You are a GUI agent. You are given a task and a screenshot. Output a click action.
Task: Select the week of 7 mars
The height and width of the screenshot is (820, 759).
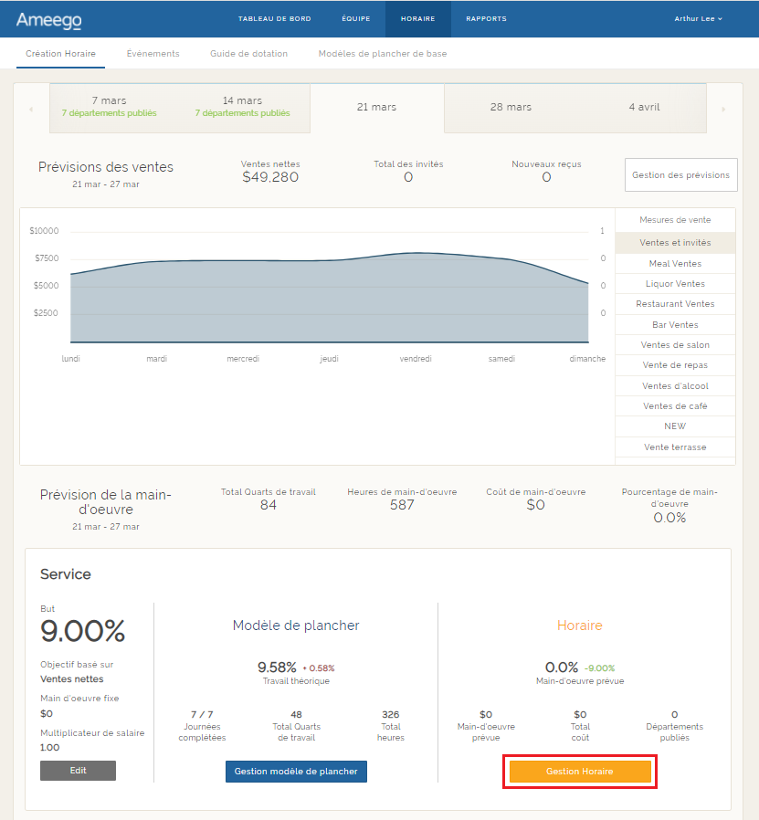(109, 106)
